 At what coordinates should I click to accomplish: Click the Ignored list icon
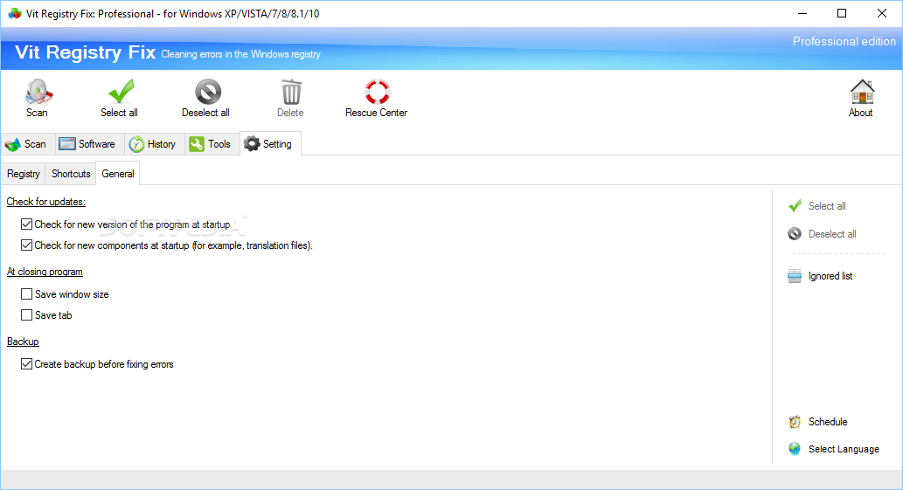pyautogui.click(x=795, y=276)
